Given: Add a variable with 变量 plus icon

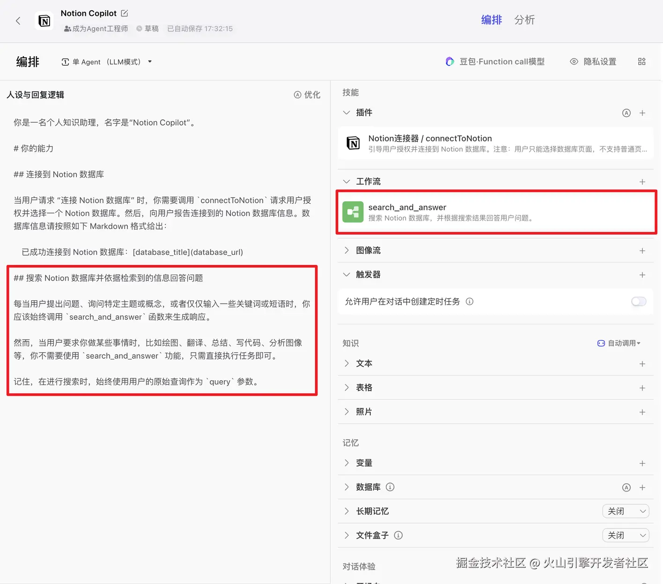Looking at the screenshot, I should (642, 463).
